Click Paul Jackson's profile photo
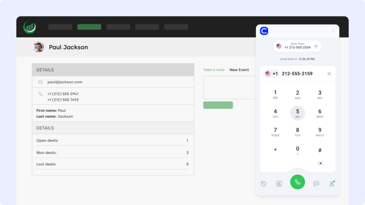The image size is (365, 205). [x=38, y=47]
